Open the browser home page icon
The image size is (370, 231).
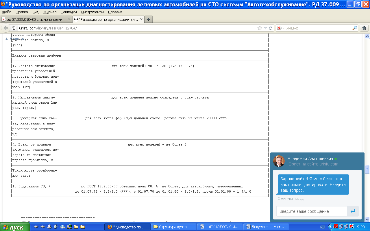point(364,28)
